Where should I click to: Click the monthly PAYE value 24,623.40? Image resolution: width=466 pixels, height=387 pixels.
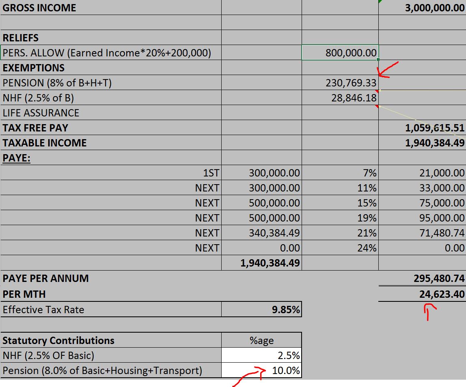coord(422,294)
